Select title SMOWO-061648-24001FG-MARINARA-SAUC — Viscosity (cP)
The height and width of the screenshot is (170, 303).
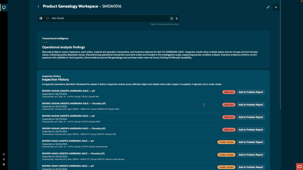(74, 128)
